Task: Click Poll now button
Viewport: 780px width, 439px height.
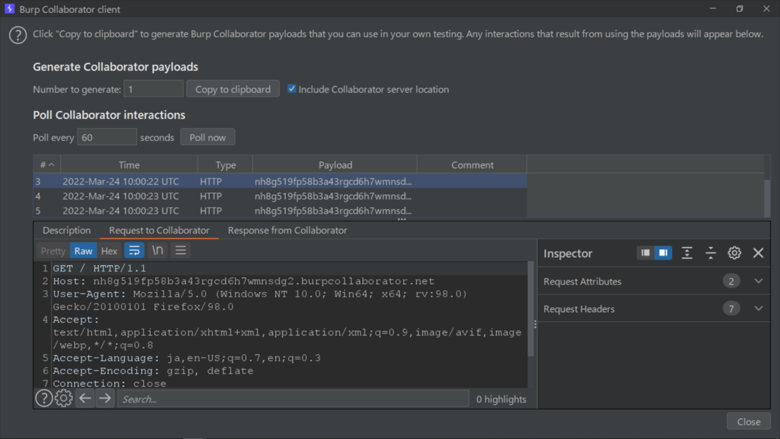Action: [x=207, y=137]
